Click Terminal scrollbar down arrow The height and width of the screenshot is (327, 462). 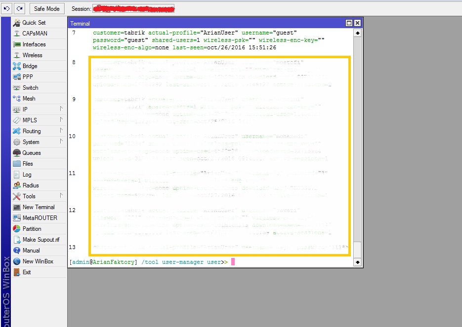pos(357,262)
